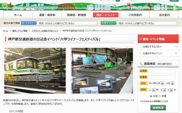The width and height of the screenshot is (182, 113).
Task: Open the hour dropdown showing 11
Action: pyautogui.click(x=152, y=90)
